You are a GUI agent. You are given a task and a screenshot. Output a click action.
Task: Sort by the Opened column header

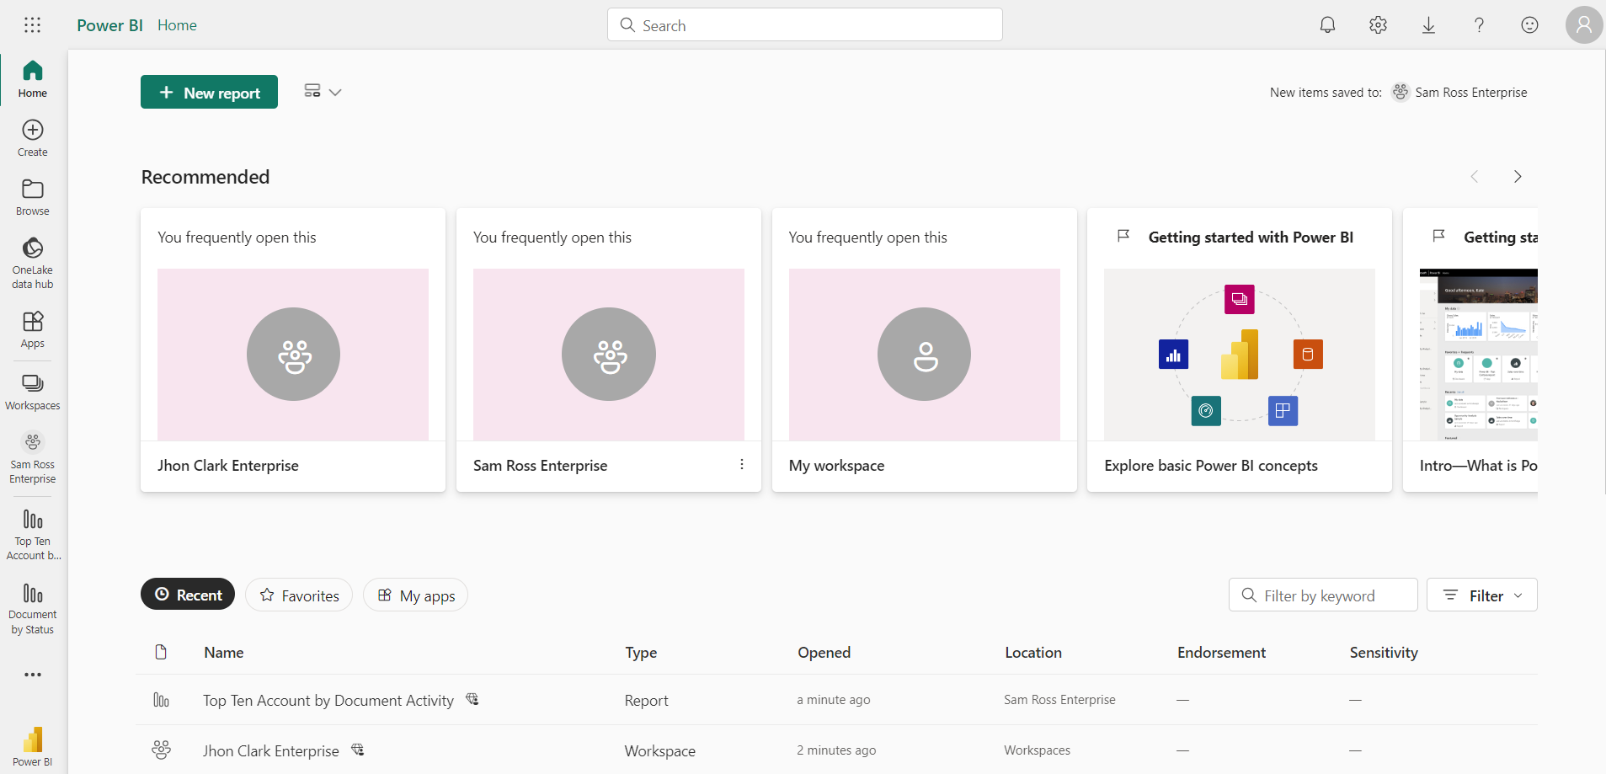824,653
